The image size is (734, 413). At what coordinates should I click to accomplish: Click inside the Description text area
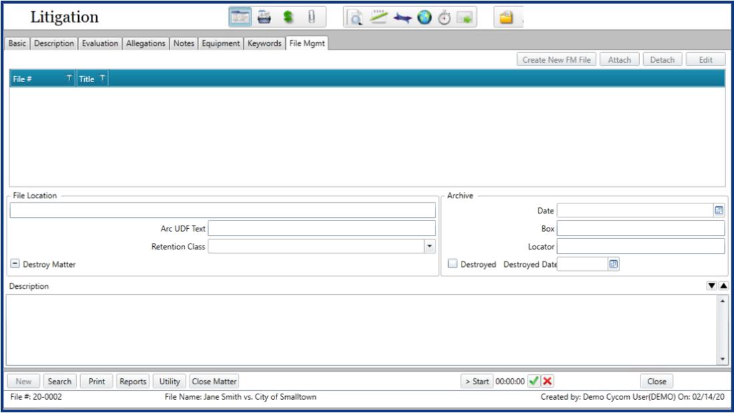(362, 330)
